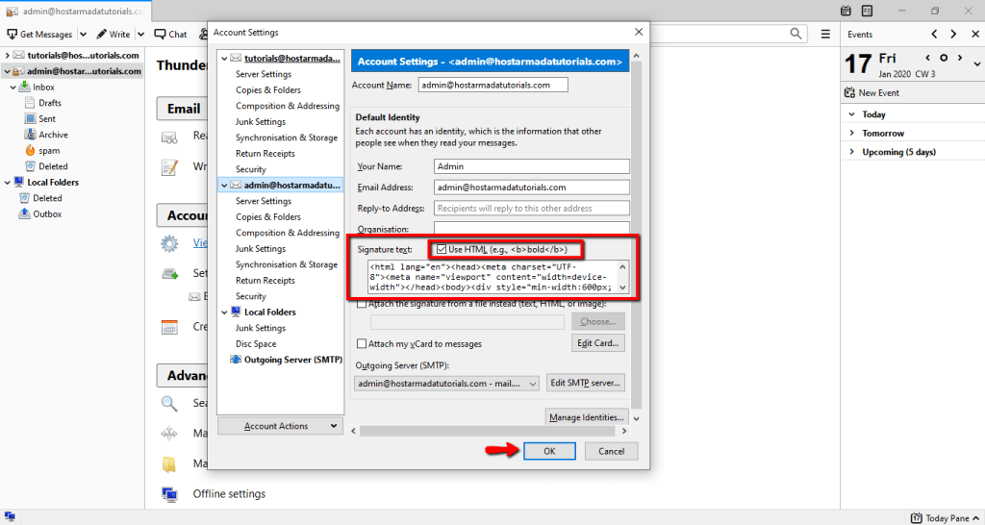Click Edit SMTP server button
Screen dimensions: 985x525
pos(586,383)
